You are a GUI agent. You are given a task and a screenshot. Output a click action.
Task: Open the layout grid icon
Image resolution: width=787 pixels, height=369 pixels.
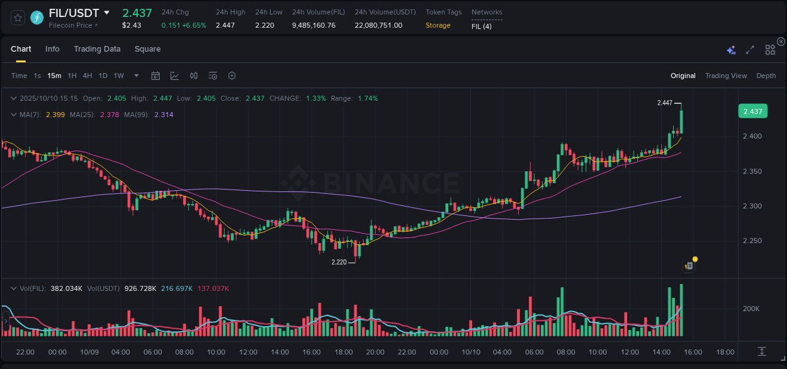769,49
